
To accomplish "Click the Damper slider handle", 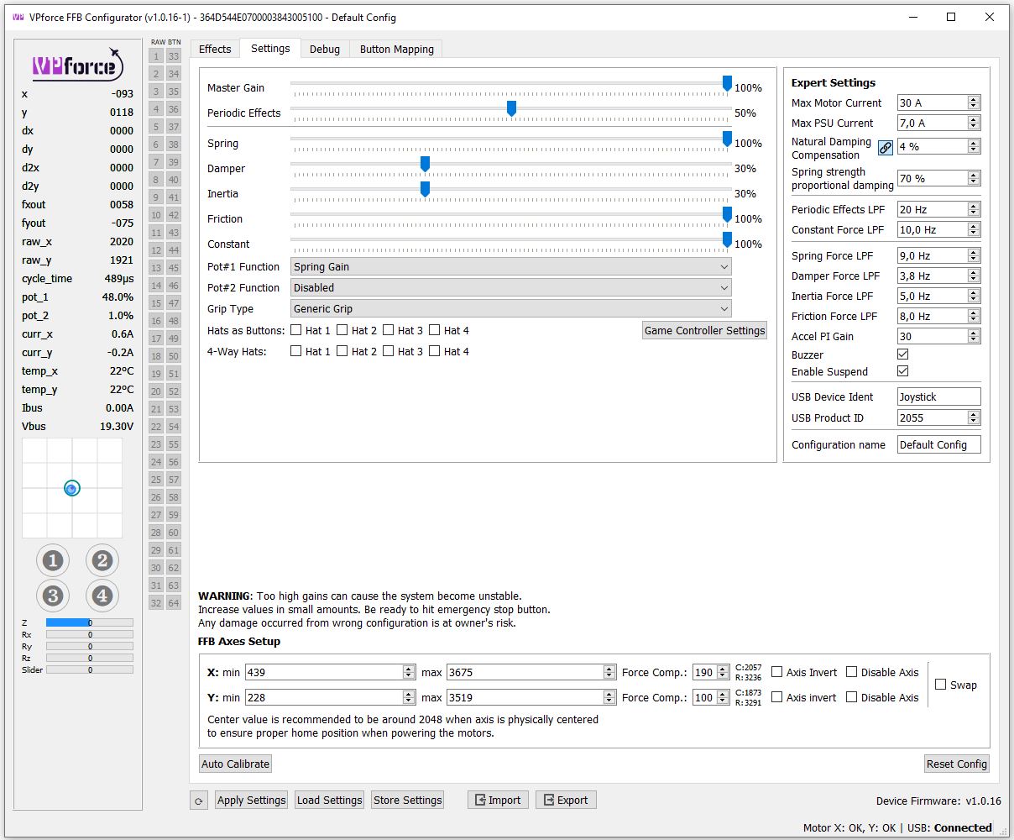I will [425, 164].
